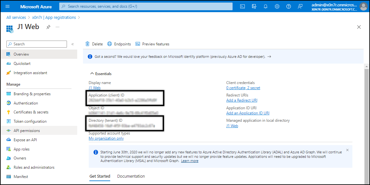This screenshot has height=185, width=370.
Task: Click My organization only link
Action: 106,138
